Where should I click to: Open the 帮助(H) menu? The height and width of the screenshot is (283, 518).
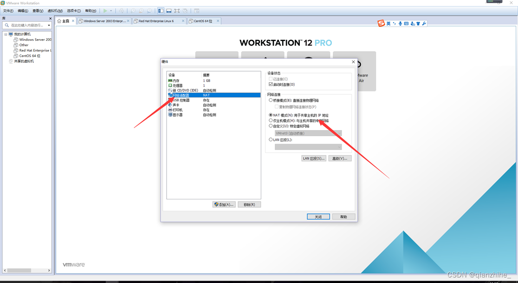tap(91, 11)
